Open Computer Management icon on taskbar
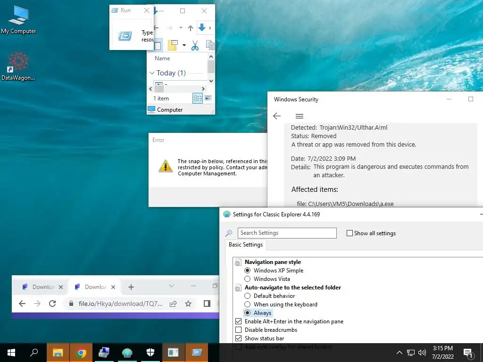 (104, 353)
